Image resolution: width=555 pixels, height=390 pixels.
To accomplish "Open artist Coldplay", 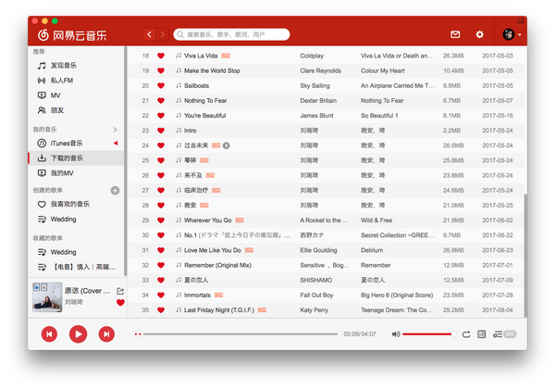I will tap(312, 56).
